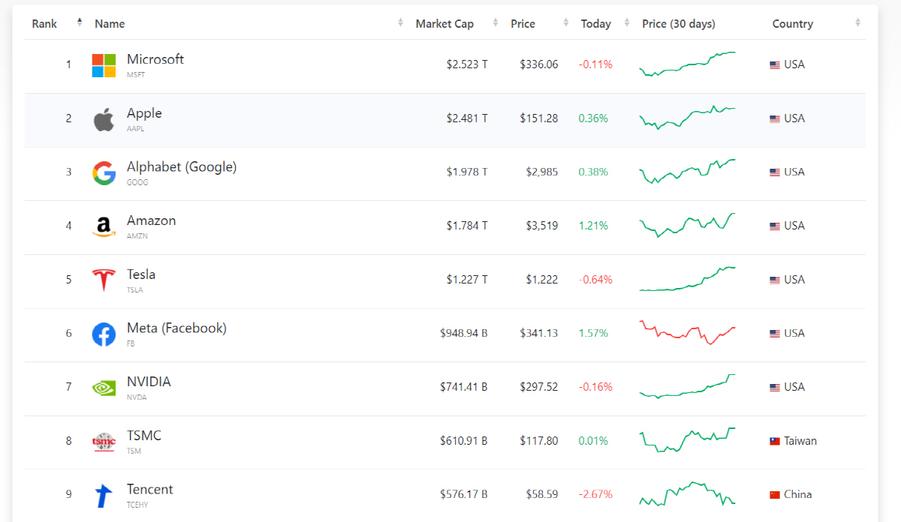Click Tesla's 30-day price chart
Image resolution: width=901 pixels, height=522 pixels.
pos(687,279)
